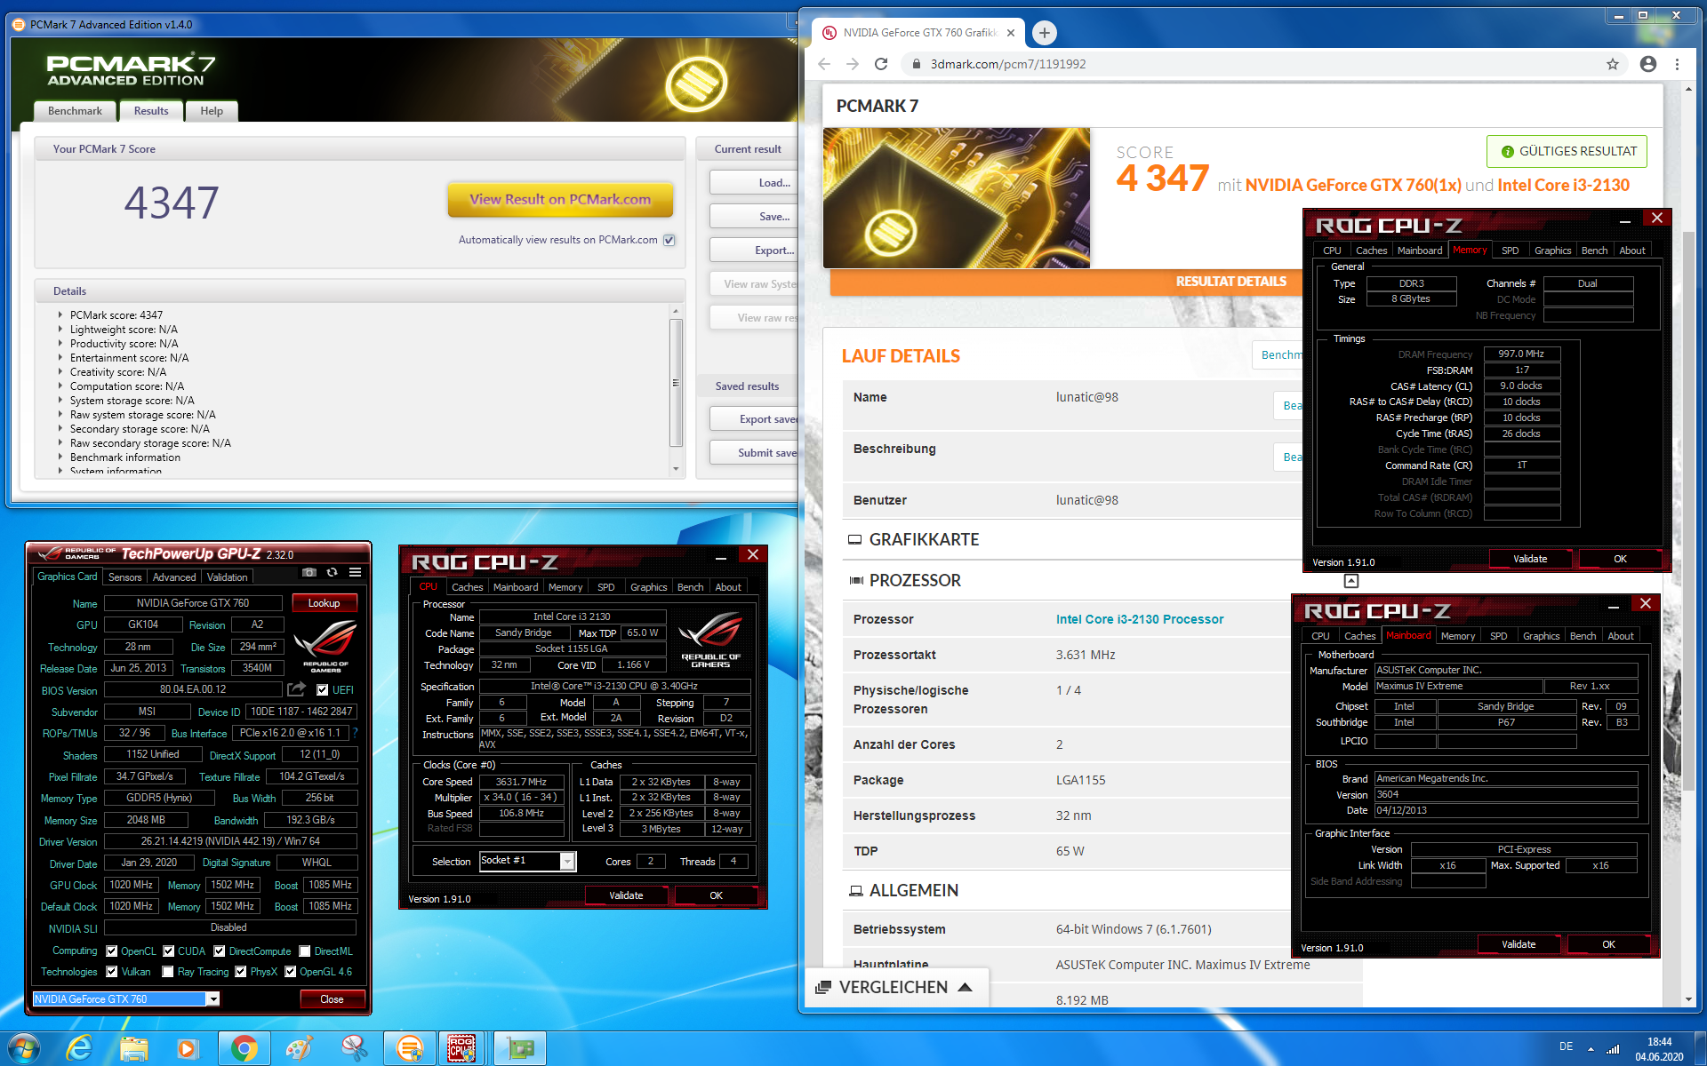Open Windows Media Player from taskbar
The width and height of the screenshot is (1707, 1066).
pos(187,1048)
